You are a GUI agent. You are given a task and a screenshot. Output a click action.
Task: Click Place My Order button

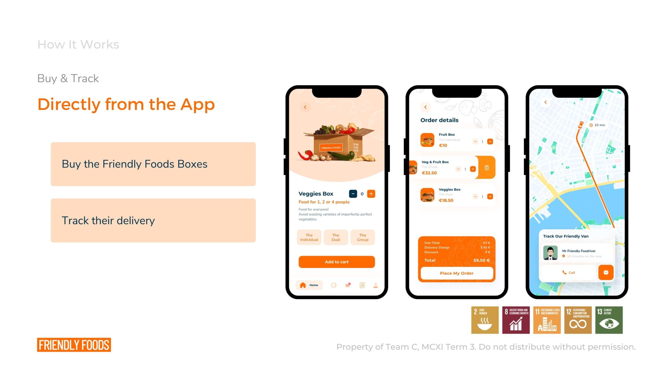[x=456, y=273]
